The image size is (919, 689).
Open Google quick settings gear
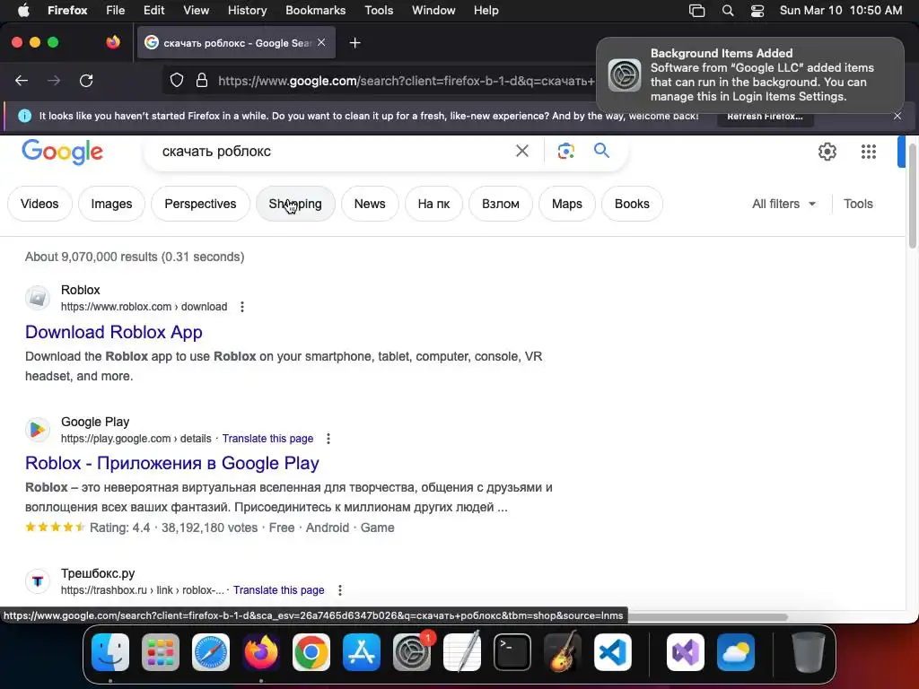[x=827, y=152]
